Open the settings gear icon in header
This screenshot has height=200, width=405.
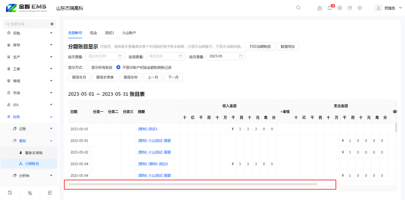coord(340,8)
